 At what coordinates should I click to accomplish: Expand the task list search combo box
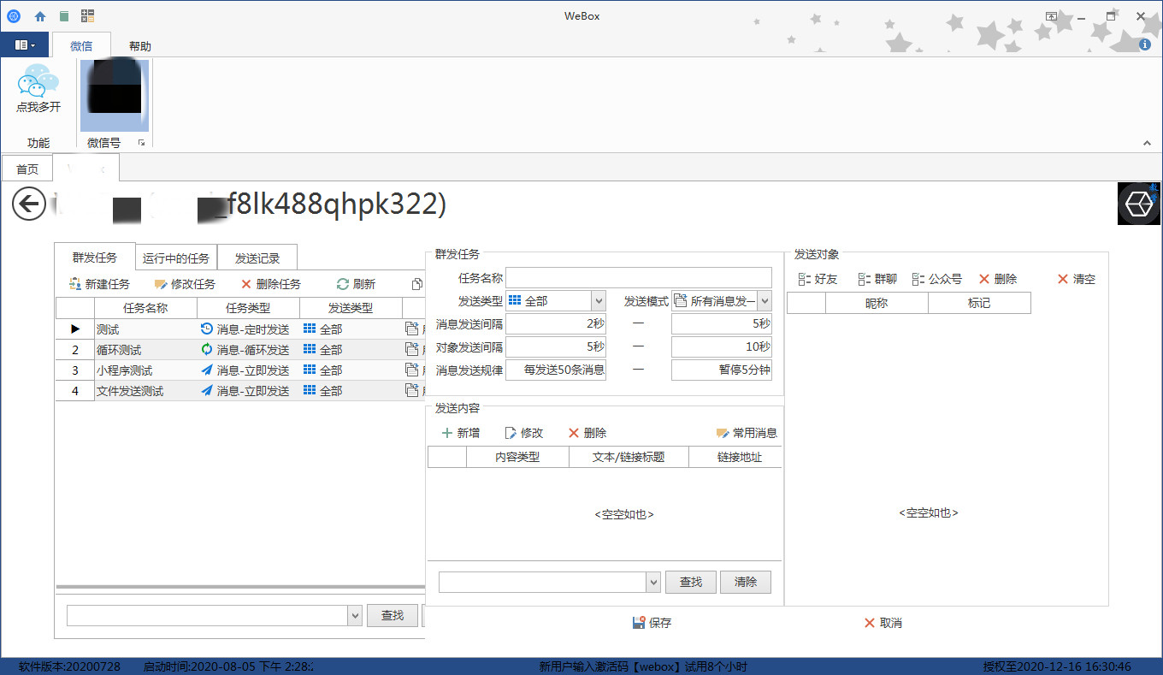(x=355, y=615)
